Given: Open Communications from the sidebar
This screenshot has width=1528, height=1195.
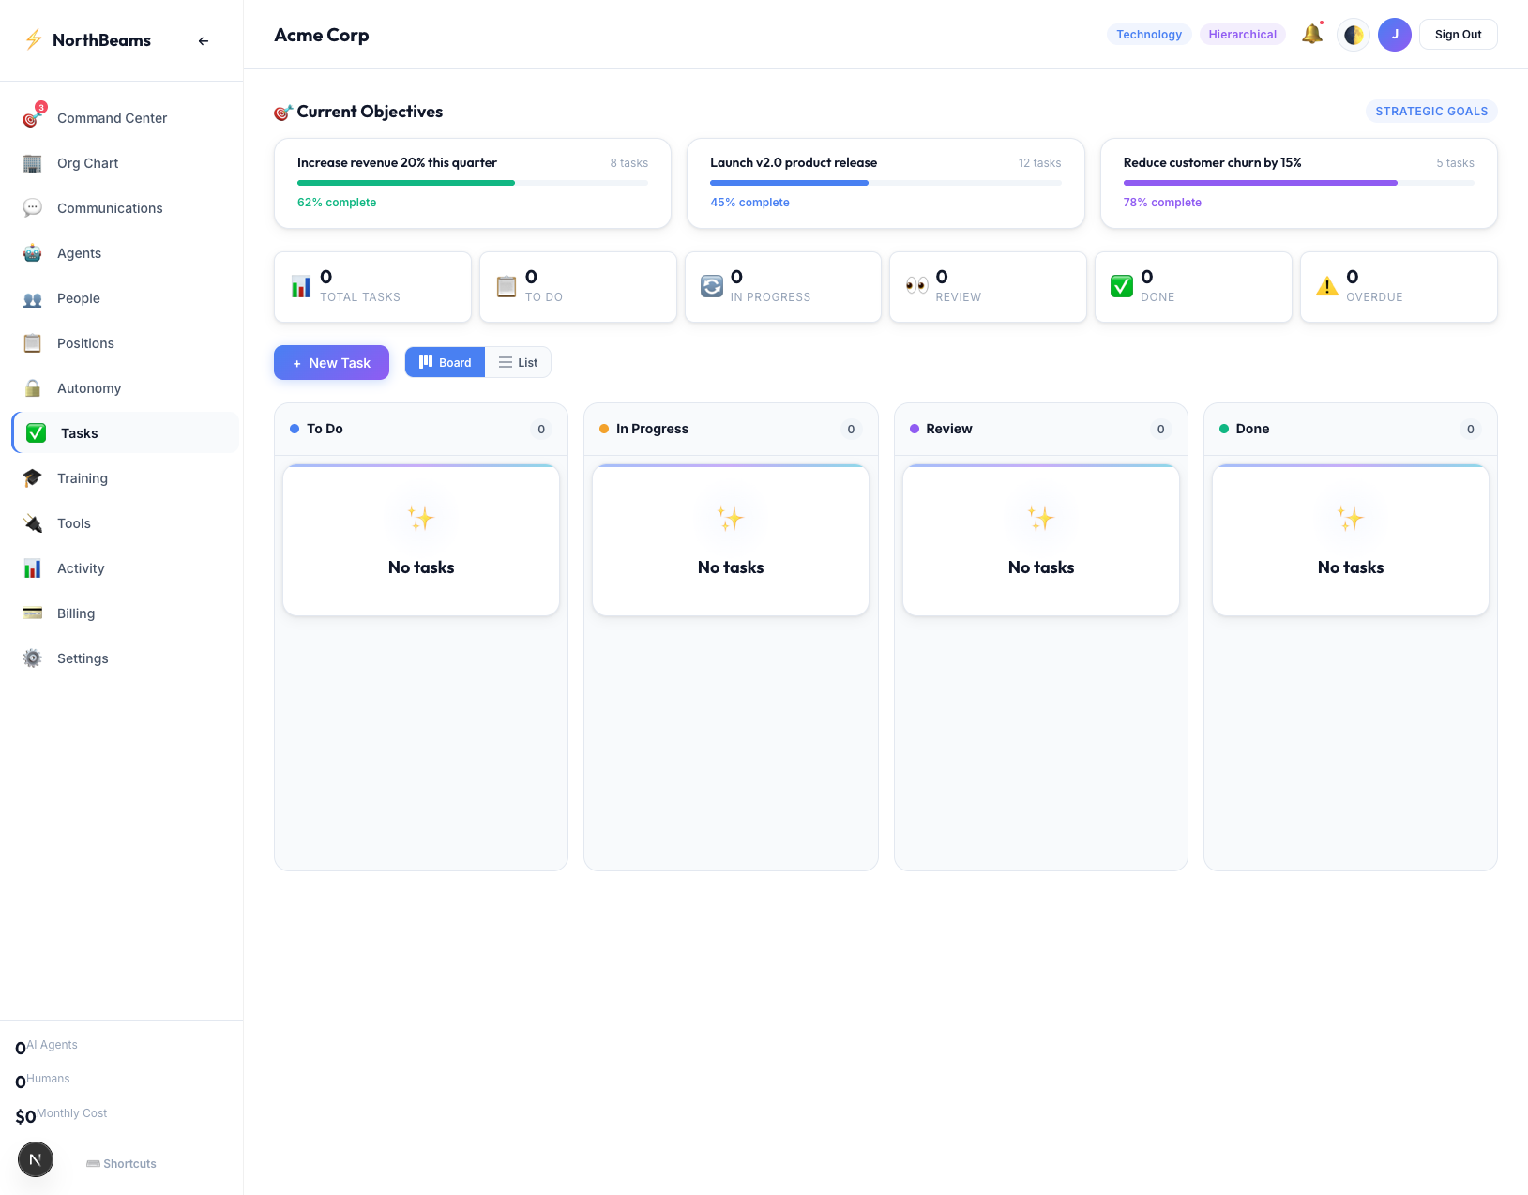Looking at the screenshot, I should coord(110,207).
